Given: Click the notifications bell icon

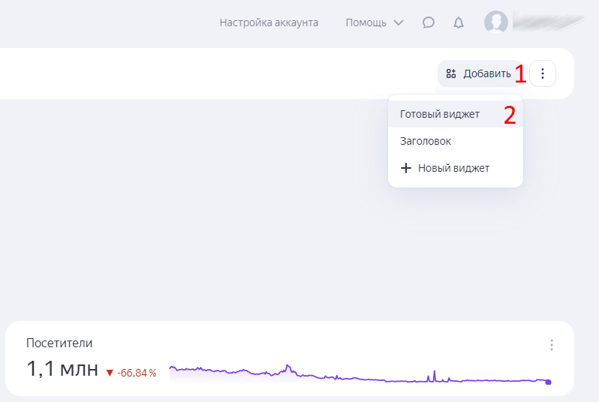Looking at the screenshot, I should click(459, 22).
